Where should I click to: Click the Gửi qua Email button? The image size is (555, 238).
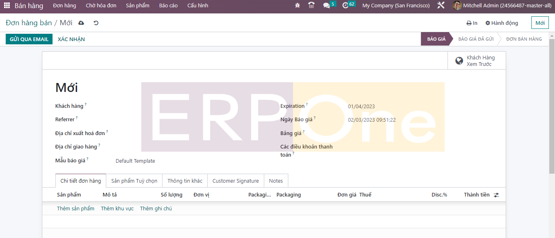(29, 39)
